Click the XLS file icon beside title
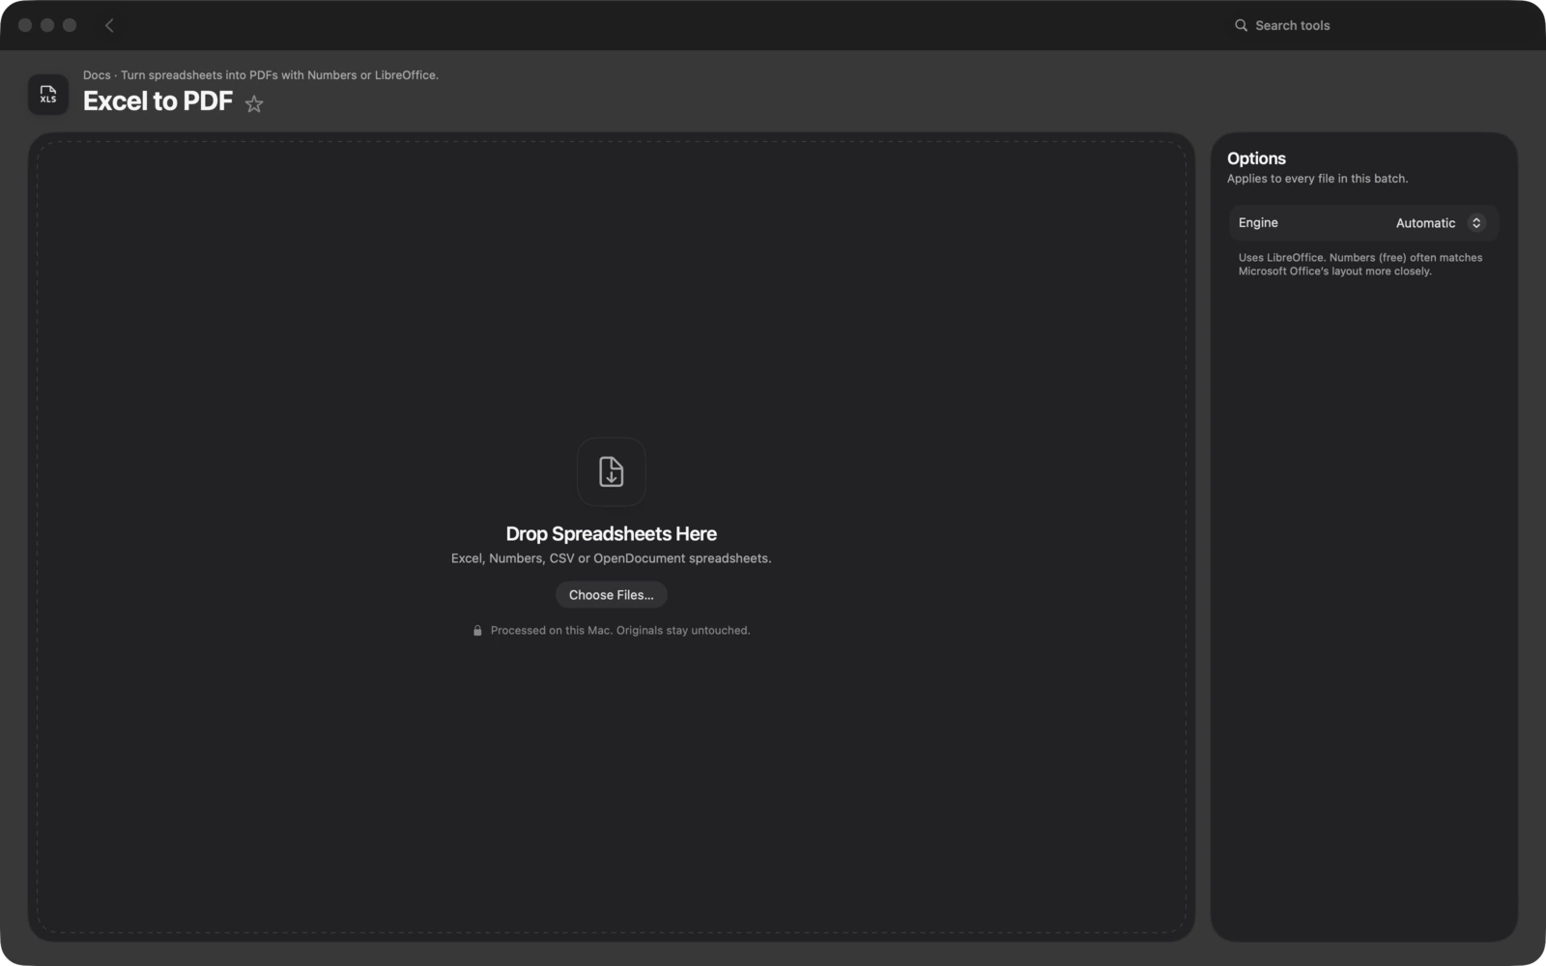Viewport: 1546px width, 966px height. (48, 95)
